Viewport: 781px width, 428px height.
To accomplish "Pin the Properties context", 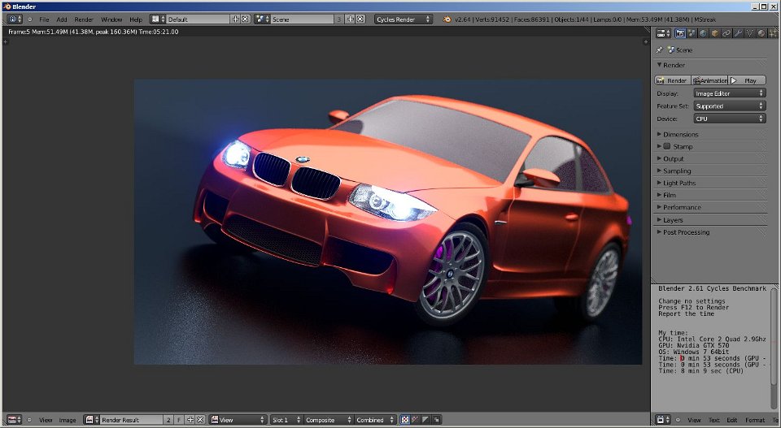I will [660, 50].
